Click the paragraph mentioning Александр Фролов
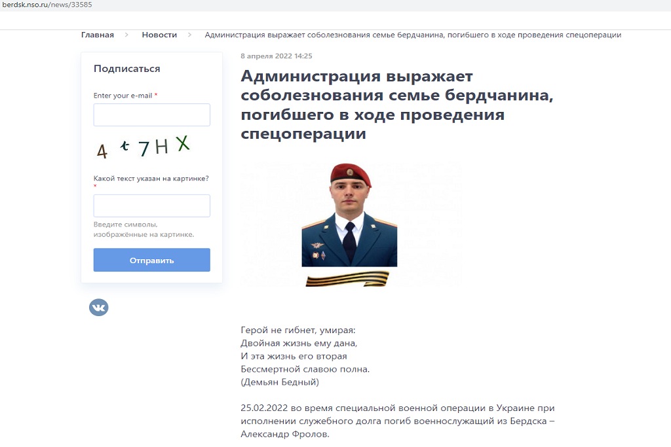This screenshot has width=671, height=447. click(398, 421)
